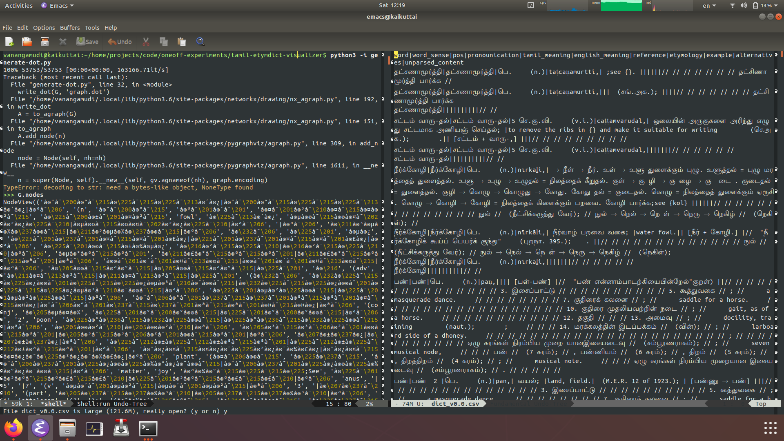Open the directory (Dired) toolbar icon
The height and width of the screenshot is (441, 784).
(45, 42)
